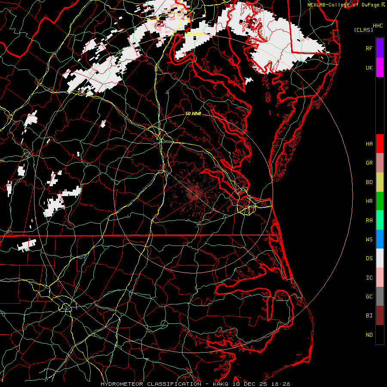The width and height of the screenshot is (387, 387).
Task: Click the RA legend label
Action: click(369, 221)
